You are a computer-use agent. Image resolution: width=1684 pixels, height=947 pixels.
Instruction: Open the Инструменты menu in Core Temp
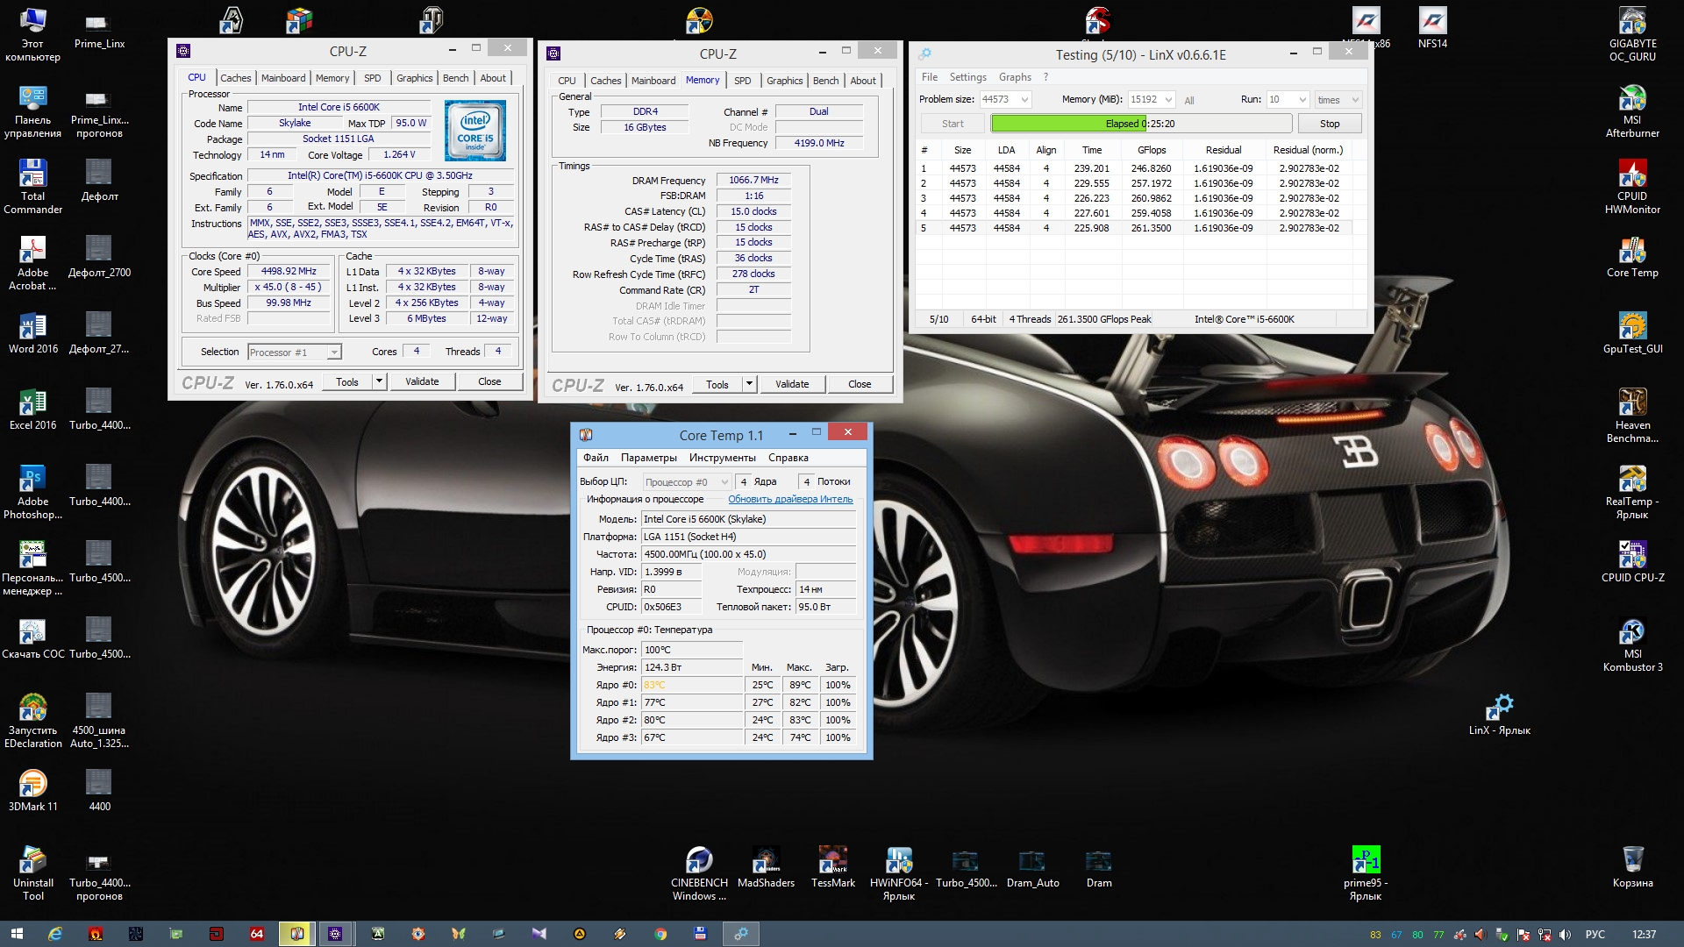[x=722, y=458]
